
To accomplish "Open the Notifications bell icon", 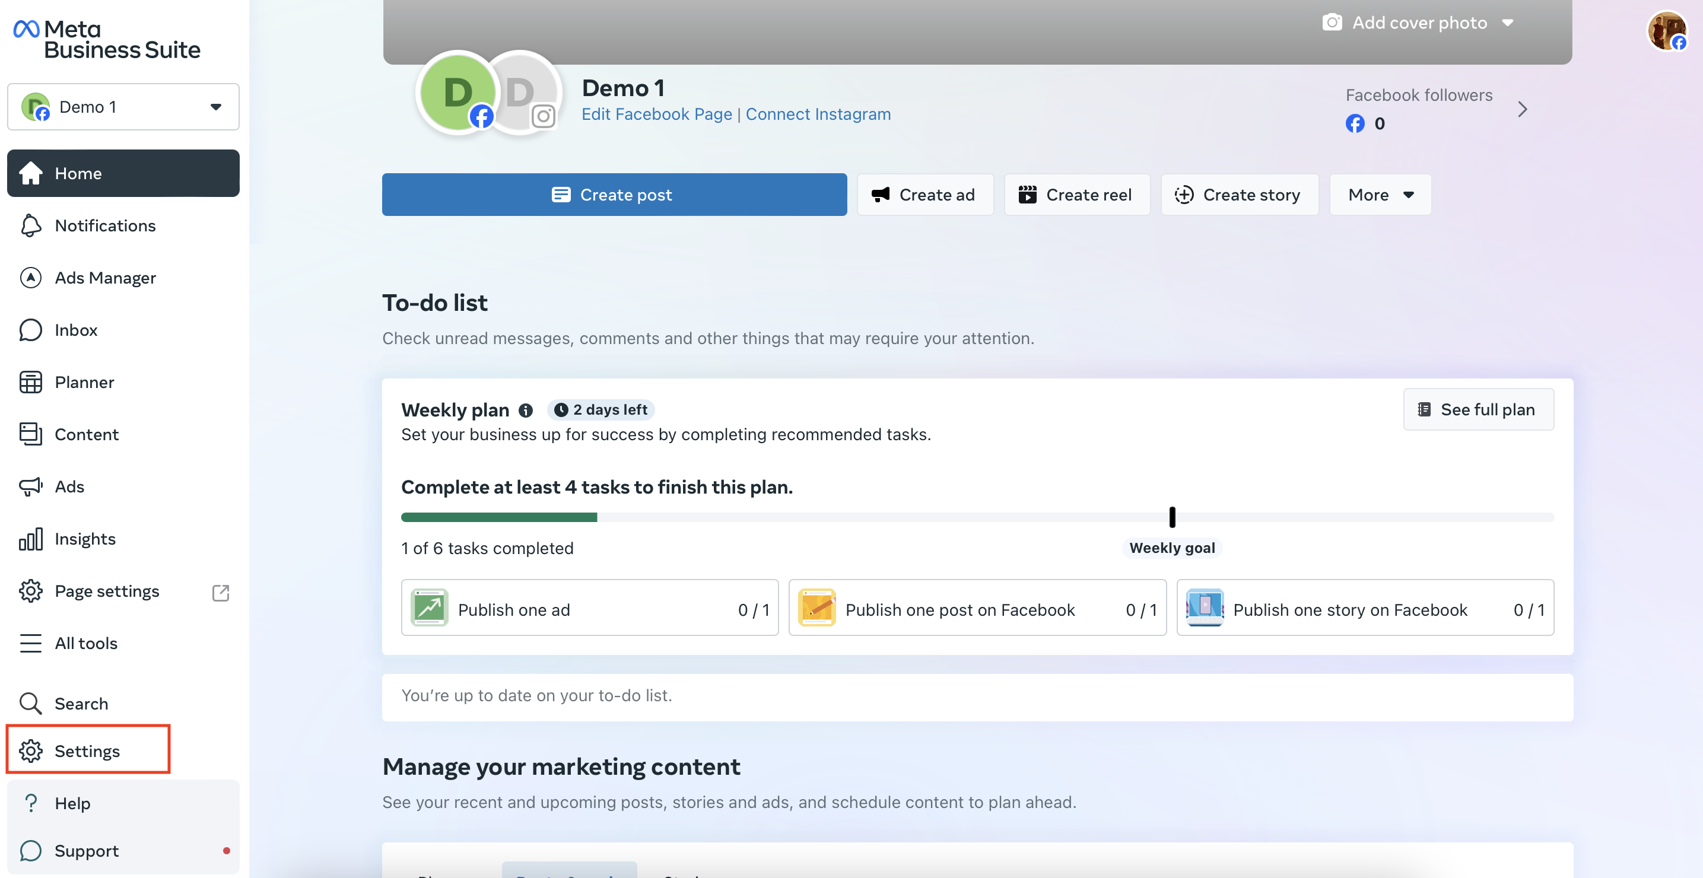I will point(30,225).
